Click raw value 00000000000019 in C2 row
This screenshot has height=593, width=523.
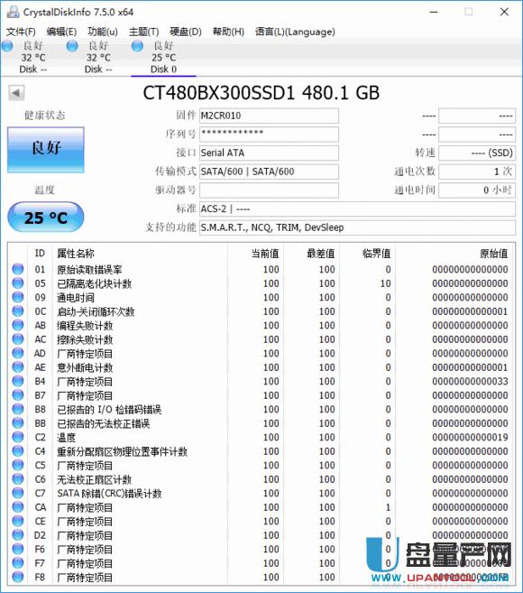[470, 437]
